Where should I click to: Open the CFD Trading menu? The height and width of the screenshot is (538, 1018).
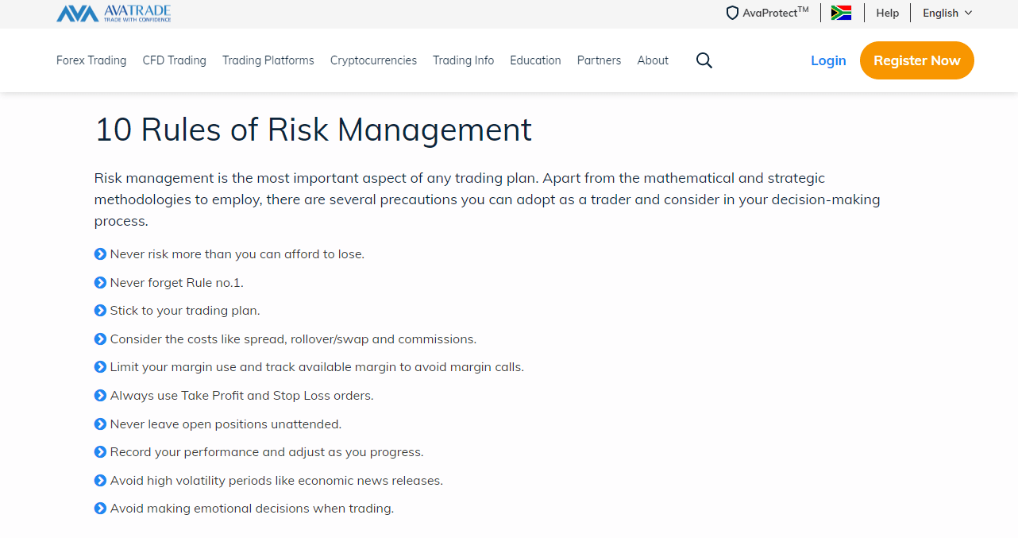tap(175, 60)
